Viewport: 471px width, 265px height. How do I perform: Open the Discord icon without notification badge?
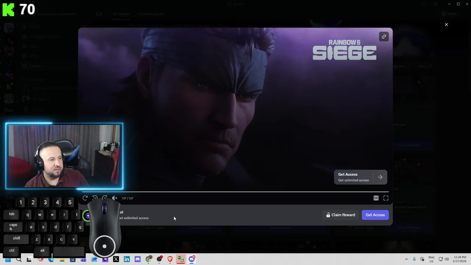(x=138, y=259)
